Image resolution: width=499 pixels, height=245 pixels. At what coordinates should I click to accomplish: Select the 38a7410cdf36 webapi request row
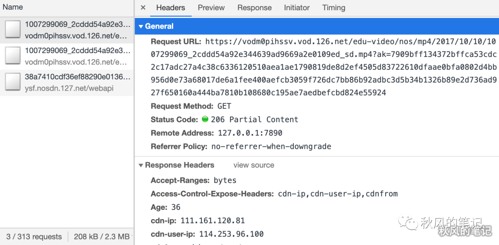74,82
